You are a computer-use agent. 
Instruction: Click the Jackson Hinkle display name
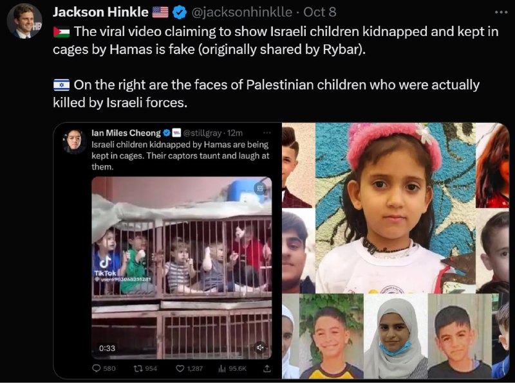pyautogui.click(x=100, y=12)
